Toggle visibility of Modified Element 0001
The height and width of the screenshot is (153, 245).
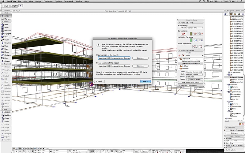coord(183,62)
